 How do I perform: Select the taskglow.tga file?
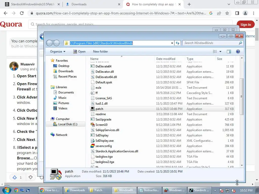[104, 157]
